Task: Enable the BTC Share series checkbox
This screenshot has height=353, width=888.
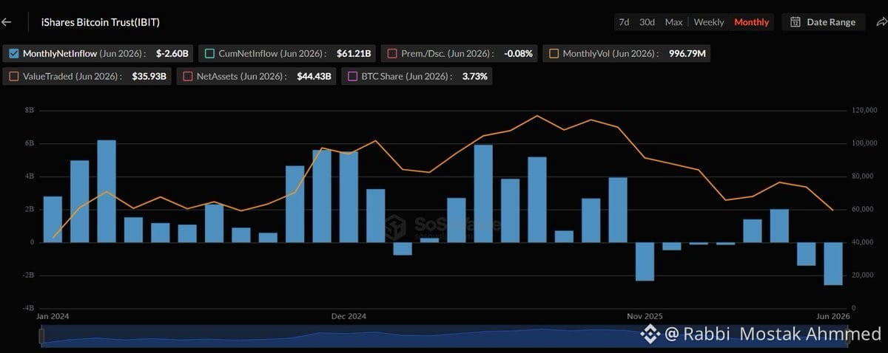Action: point(353,76)
